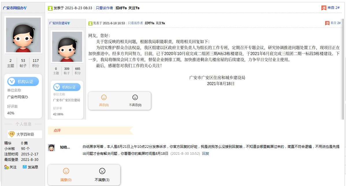This screenshot has height=186, width=346.
Task: Open the 广安区住建局 avatar image
Action: click(67, 47)
